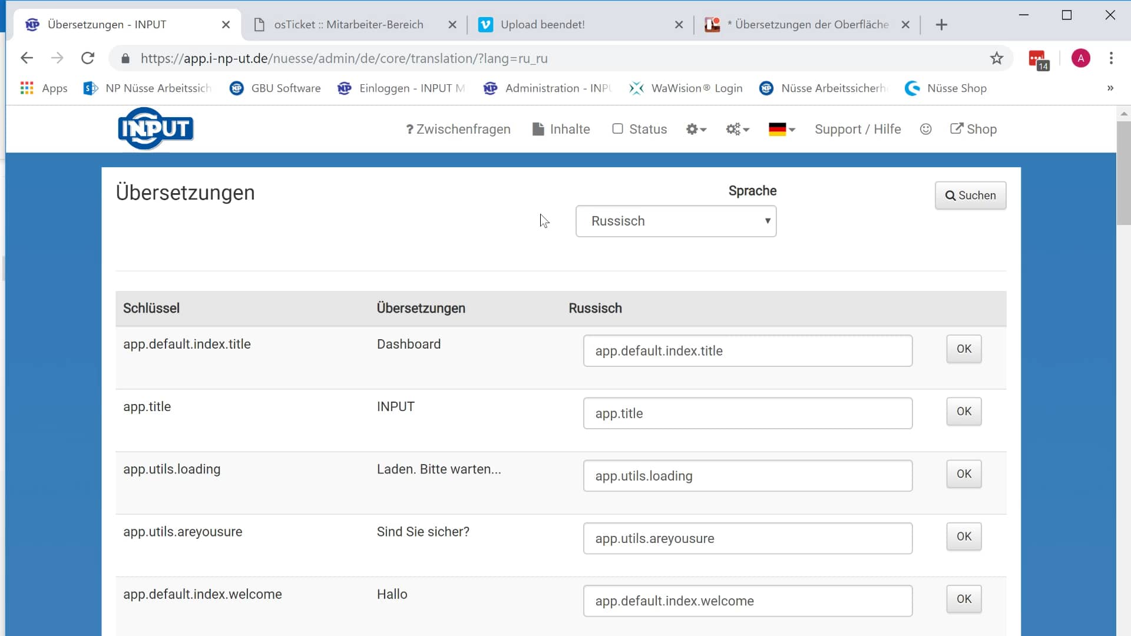
Task: Click the Suchen search button
Action: [x=970, y=196]
